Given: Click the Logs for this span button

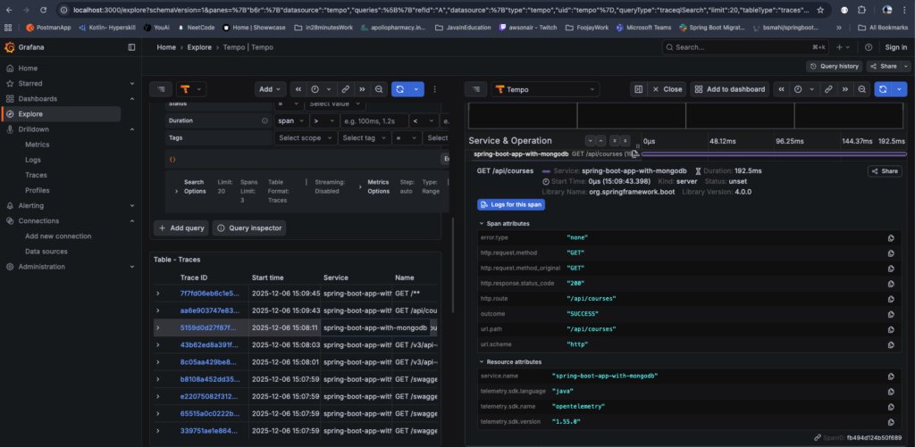Looking at the screenshot, I should pos(510,204).
